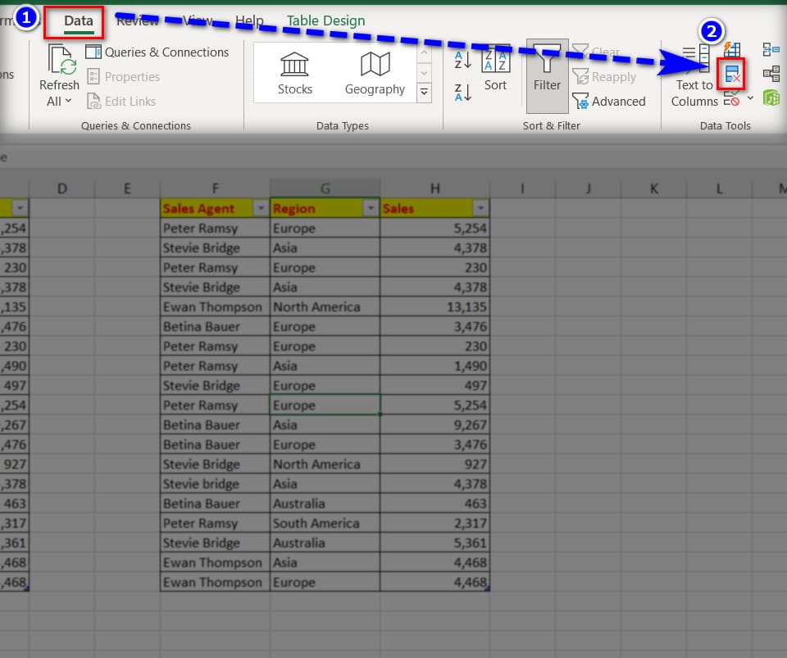The width and height of the screenshot is (787, 658).
Task: Switch to the Data ribbon tab
Action: [x=79, y=21]
